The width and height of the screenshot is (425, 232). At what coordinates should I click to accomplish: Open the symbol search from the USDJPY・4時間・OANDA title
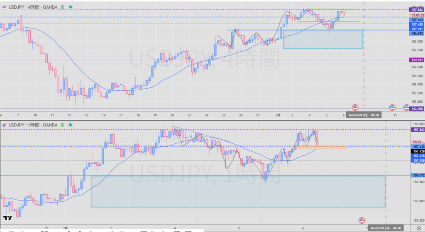click(x=34, y=7)
